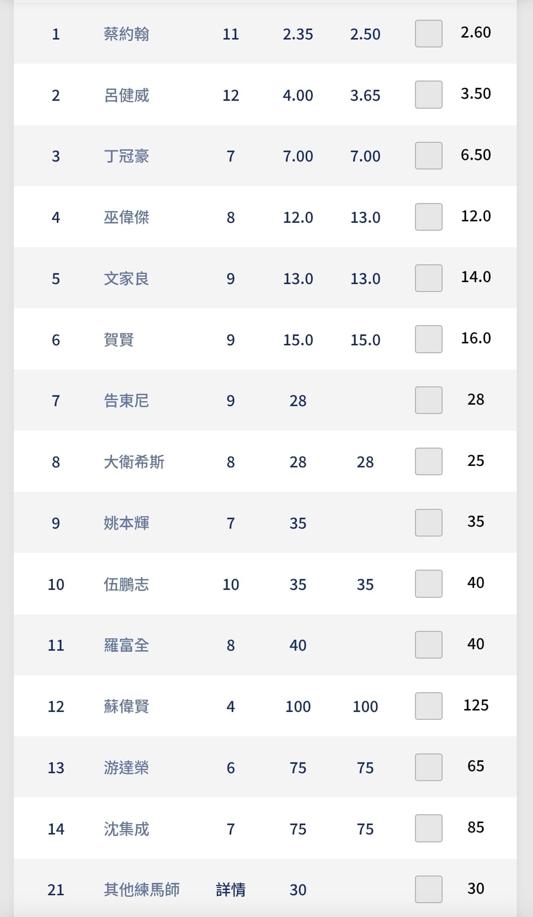
Task: Check the box next to 巫偉傑 odds
Action: (x=428, y=217)
